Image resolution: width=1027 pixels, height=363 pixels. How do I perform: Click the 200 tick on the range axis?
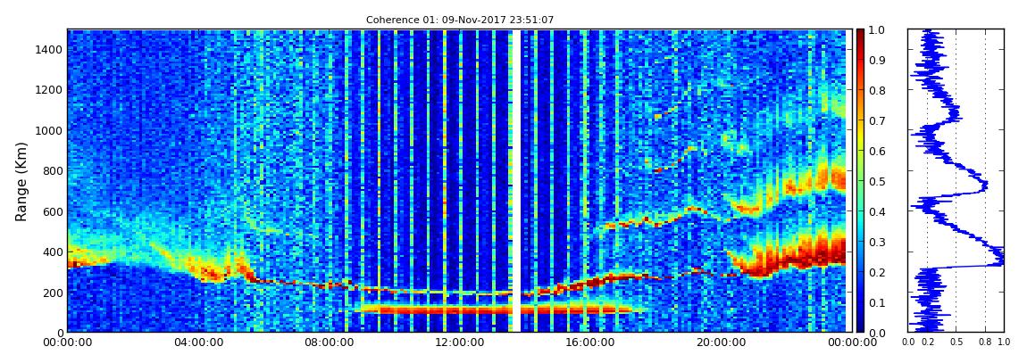(53, 293)
